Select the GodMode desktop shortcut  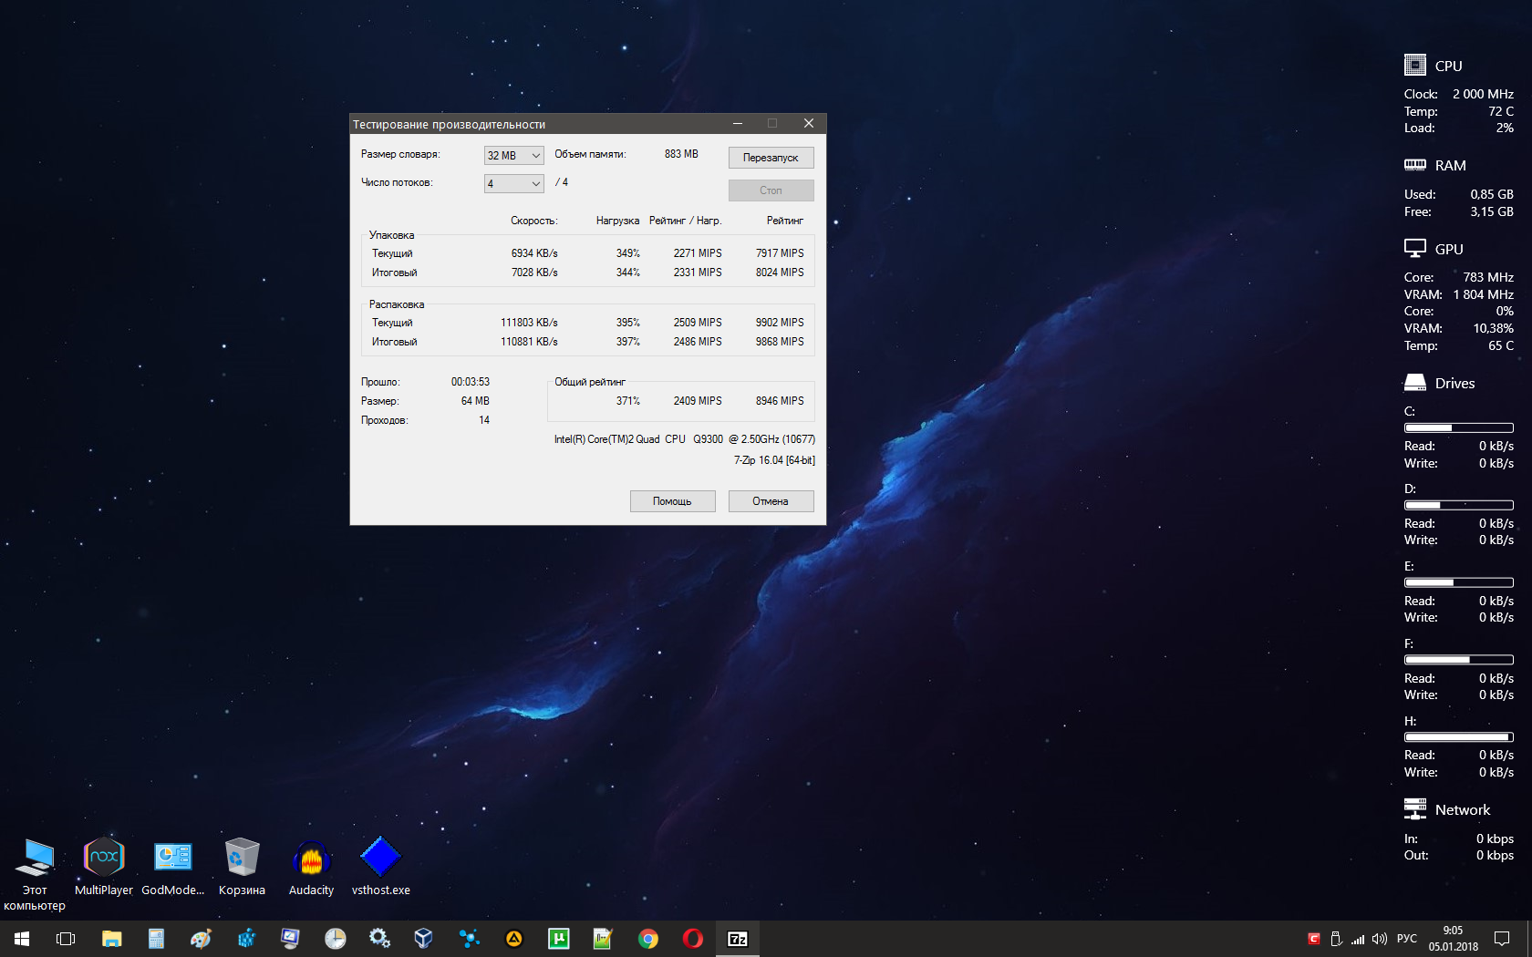coord(173,866)
